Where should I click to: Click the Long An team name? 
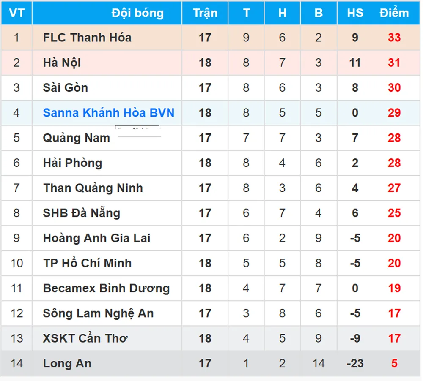point(67,364)
